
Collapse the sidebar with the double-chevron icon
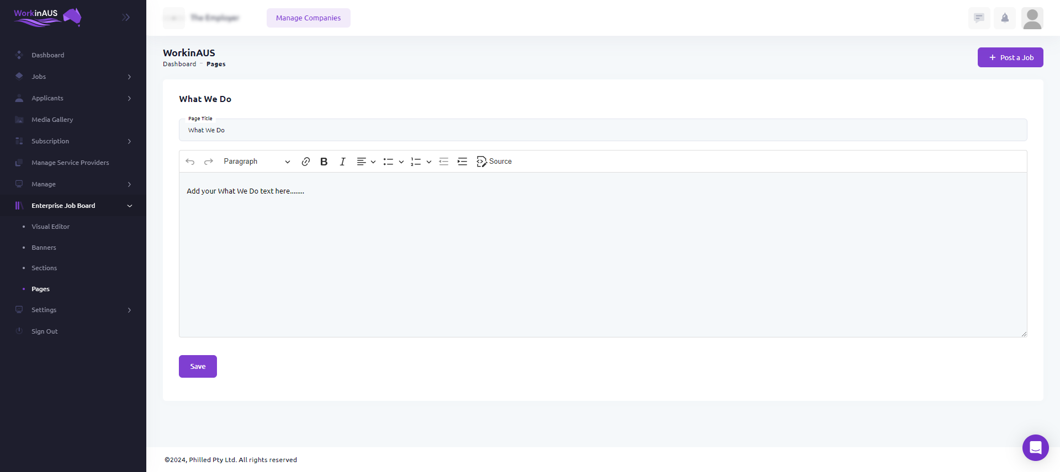click(x=126, y=18)
